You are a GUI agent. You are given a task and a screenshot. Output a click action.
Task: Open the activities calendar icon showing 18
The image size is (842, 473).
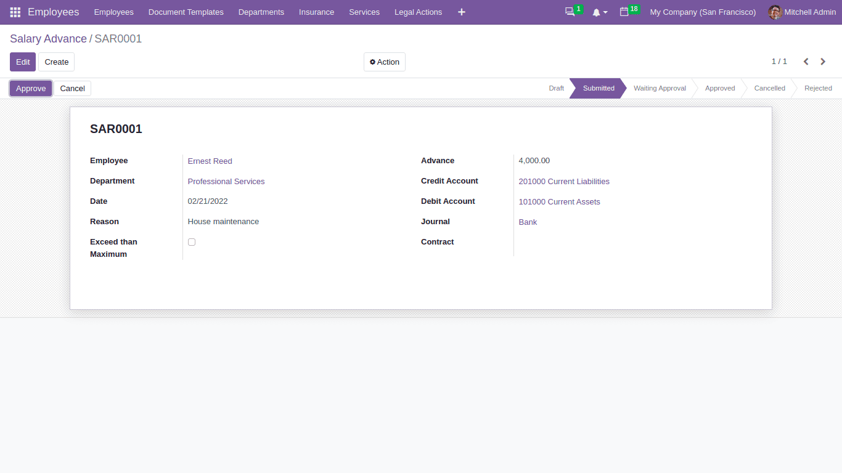pyautogui.click(x=625, y=12)
